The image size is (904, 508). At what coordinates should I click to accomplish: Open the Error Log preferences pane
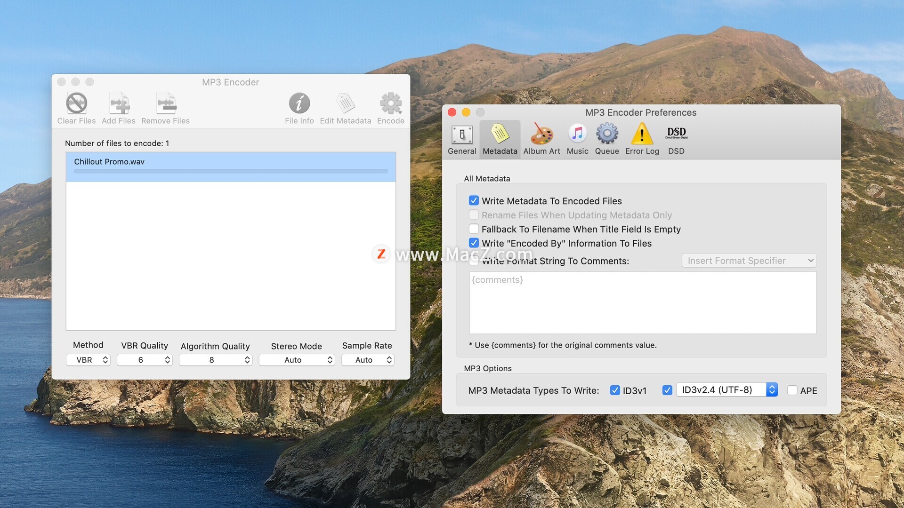[x=642, y=139]
